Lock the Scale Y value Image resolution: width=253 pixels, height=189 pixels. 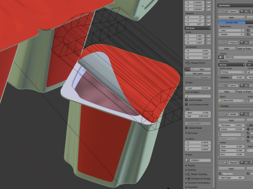(x=208, y=39)
